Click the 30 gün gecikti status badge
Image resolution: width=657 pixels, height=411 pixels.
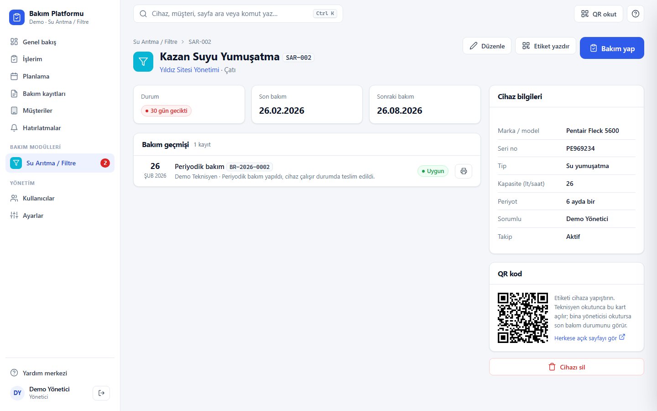coord(166,111)
